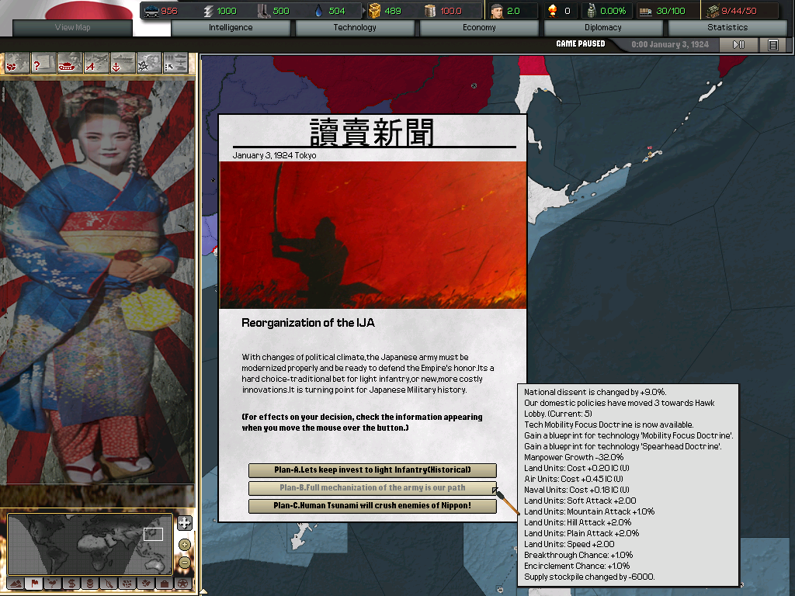Open the game menu list icon
This screenshot has width=795, height=596.
tap(772, 45)
